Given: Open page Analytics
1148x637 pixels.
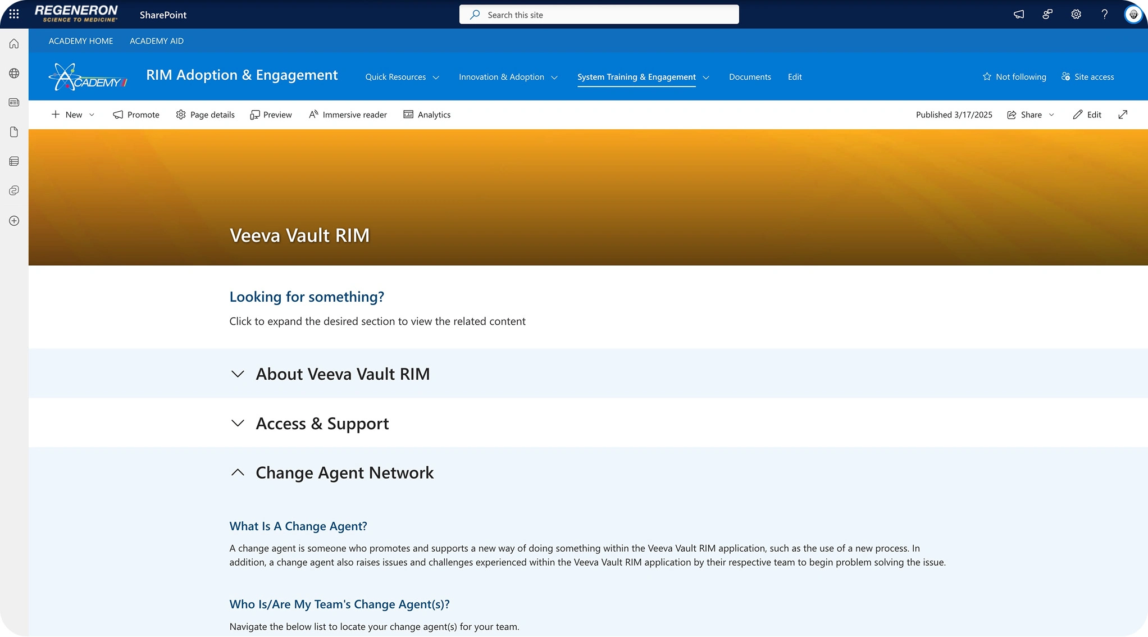Looking at the screenshot, I should point(427,115).
